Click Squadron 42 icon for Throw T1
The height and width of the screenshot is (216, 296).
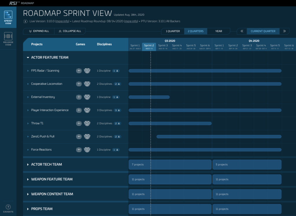(87, 123)
